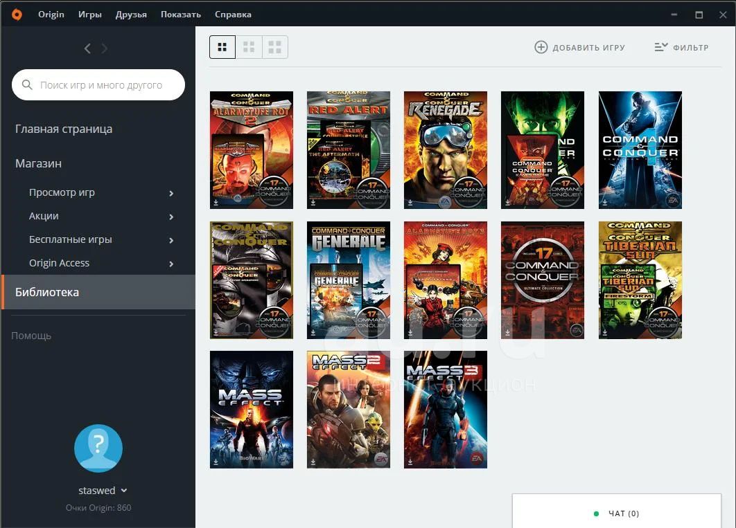Click the Origin logo icon

tap(17, 15)
